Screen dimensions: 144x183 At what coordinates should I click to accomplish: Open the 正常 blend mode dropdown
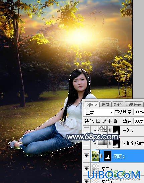click(99, 112)
